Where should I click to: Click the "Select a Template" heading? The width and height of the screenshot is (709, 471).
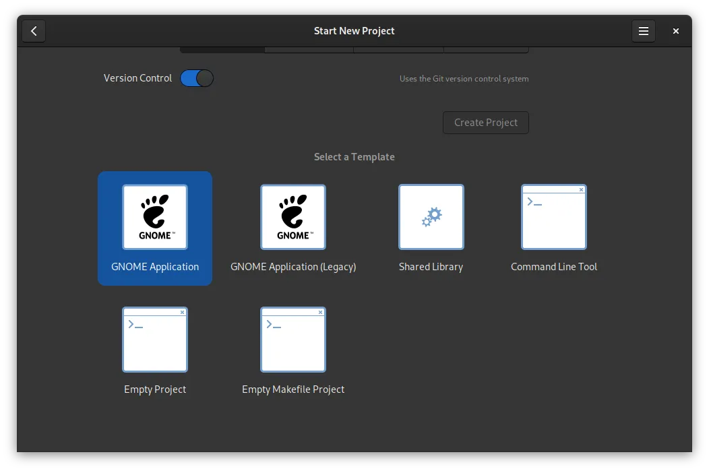pyautogui.click(x=354, y=157)
